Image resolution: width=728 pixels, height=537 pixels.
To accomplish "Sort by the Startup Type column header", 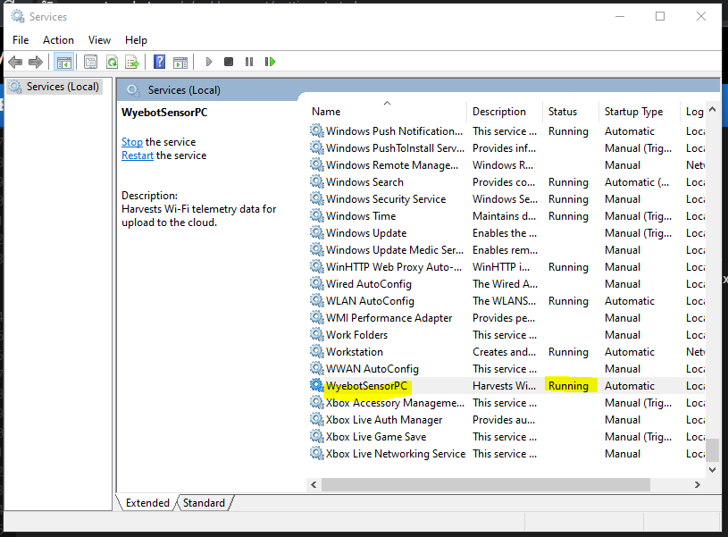I will (x=633, y=112).
